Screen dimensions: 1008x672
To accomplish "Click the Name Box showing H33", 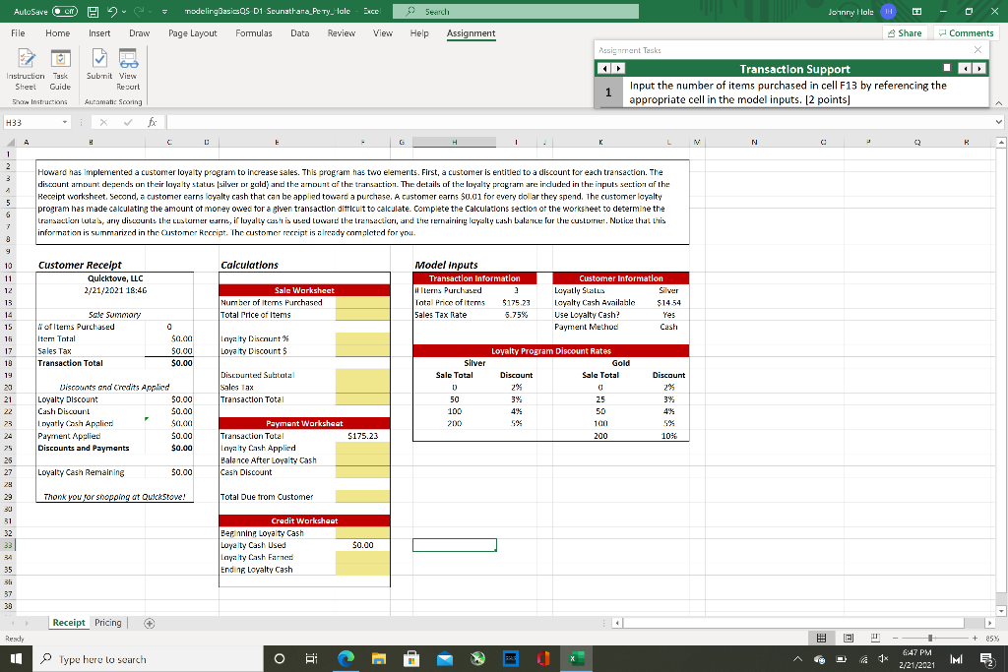I will 32,122.
